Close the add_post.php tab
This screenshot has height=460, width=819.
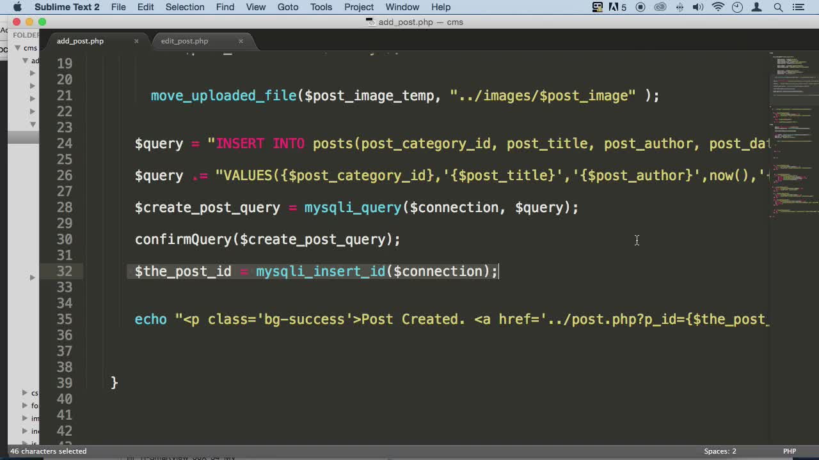[136, 41]
